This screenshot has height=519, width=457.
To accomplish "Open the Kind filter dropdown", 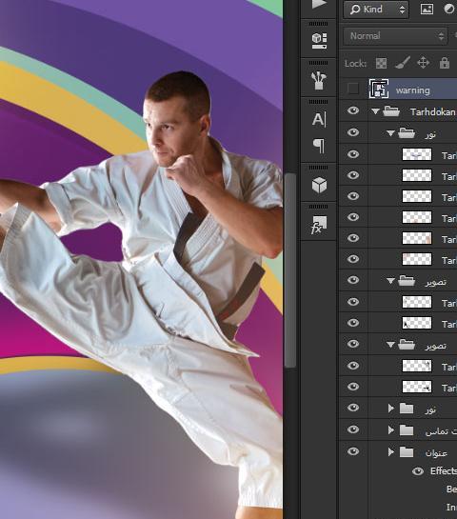I will click(376, 10).
